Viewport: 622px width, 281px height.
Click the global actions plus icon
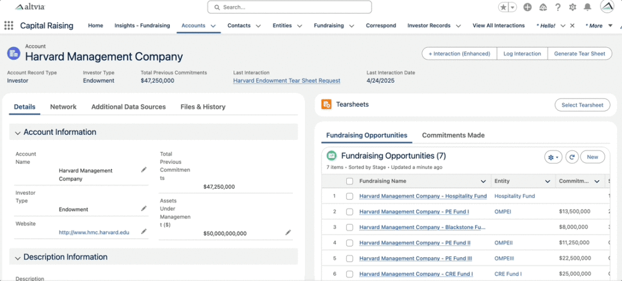coord(527,7)
